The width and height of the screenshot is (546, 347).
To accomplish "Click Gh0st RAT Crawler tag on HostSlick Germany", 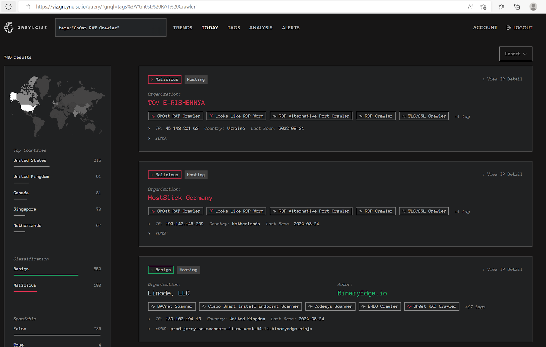I will pos(176,211).
